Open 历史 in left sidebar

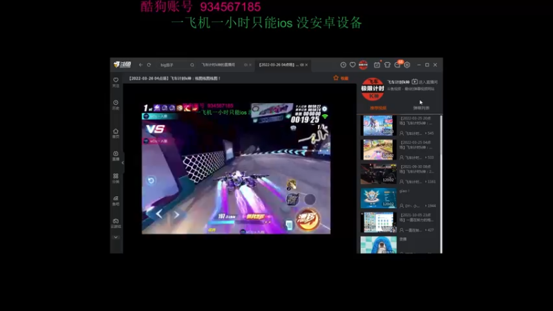115,105
